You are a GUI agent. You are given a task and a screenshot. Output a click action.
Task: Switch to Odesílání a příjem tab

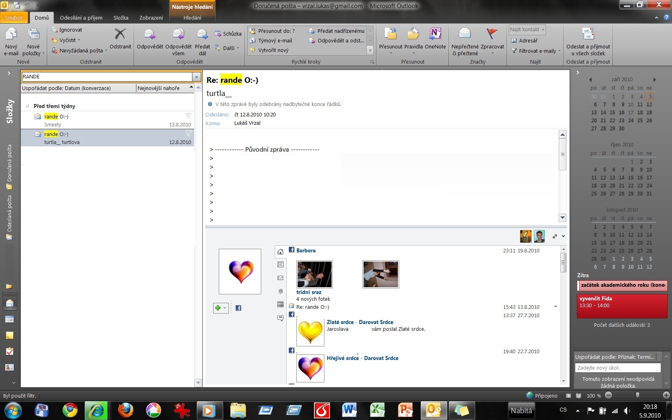coord(81,18)
